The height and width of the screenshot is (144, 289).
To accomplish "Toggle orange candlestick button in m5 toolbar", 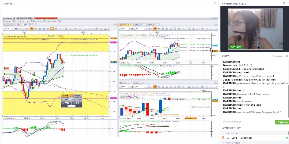I will 155,87.
